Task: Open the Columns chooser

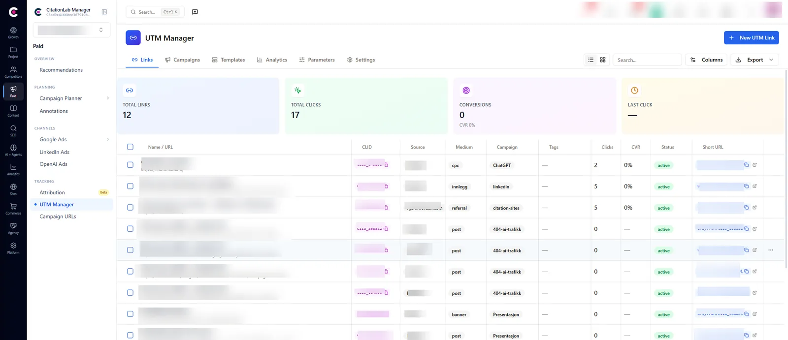Action: click(x=706, y=60)
